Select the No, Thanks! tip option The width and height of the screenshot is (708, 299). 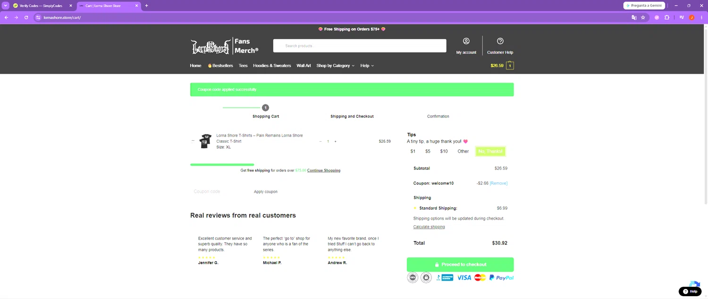click(x=490, y=151)
